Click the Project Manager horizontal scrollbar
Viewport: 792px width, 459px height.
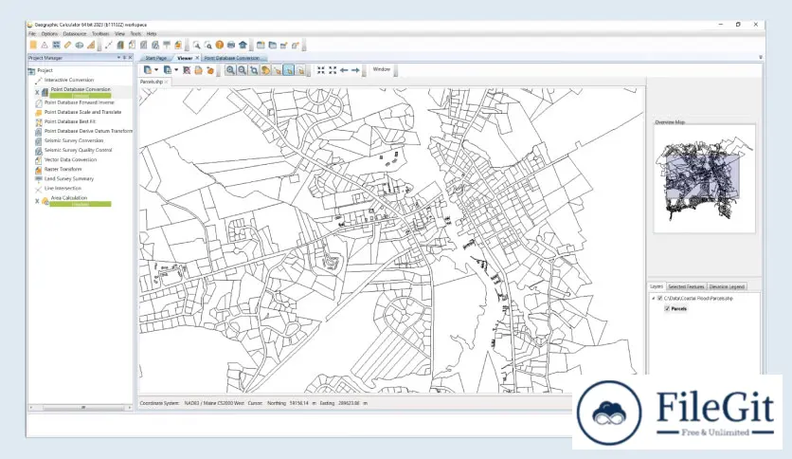tap(81, 407)
